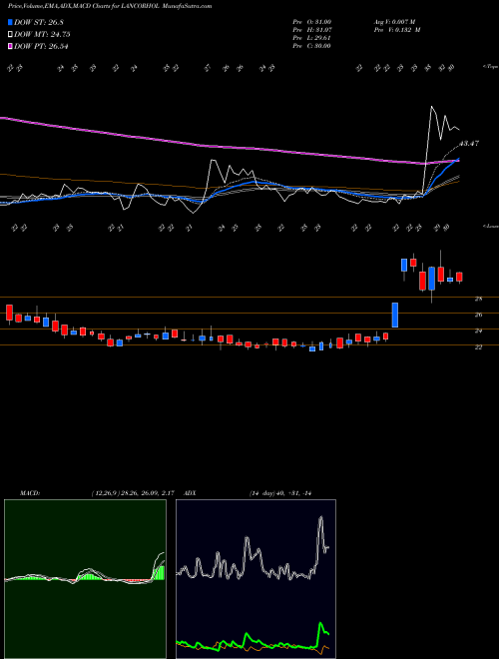Image resolution: width=499 pixels, height=659 pixels.
Task: Click the magenta DOW PT legend swatch
Action: tap(11, 46)
